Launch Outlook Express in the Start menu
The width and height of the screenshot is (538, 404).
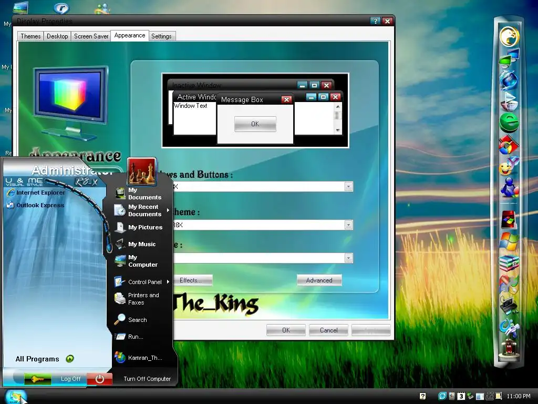[35, 206]
